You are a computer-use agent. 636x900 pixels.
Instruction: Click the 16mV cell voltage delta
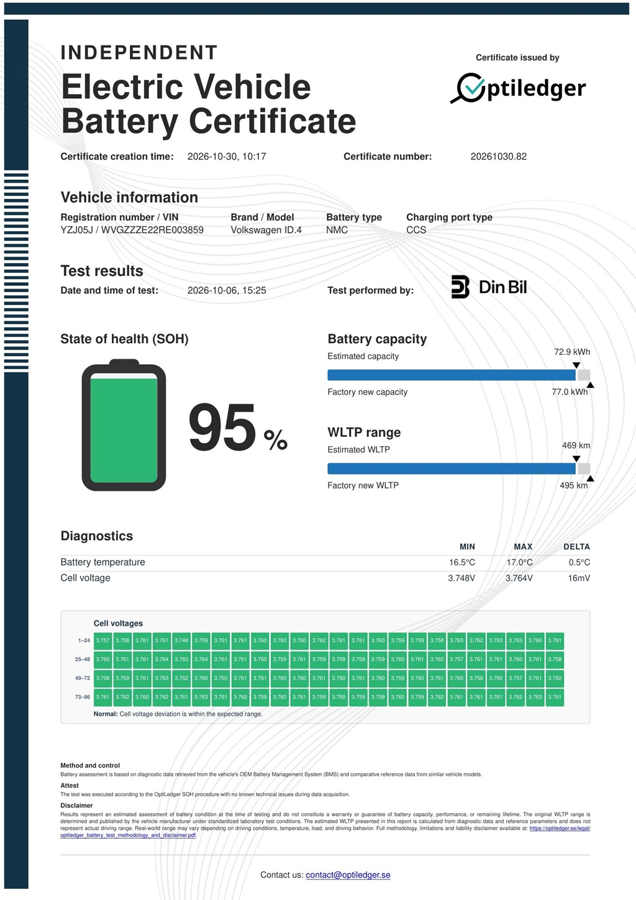point(579,578)
